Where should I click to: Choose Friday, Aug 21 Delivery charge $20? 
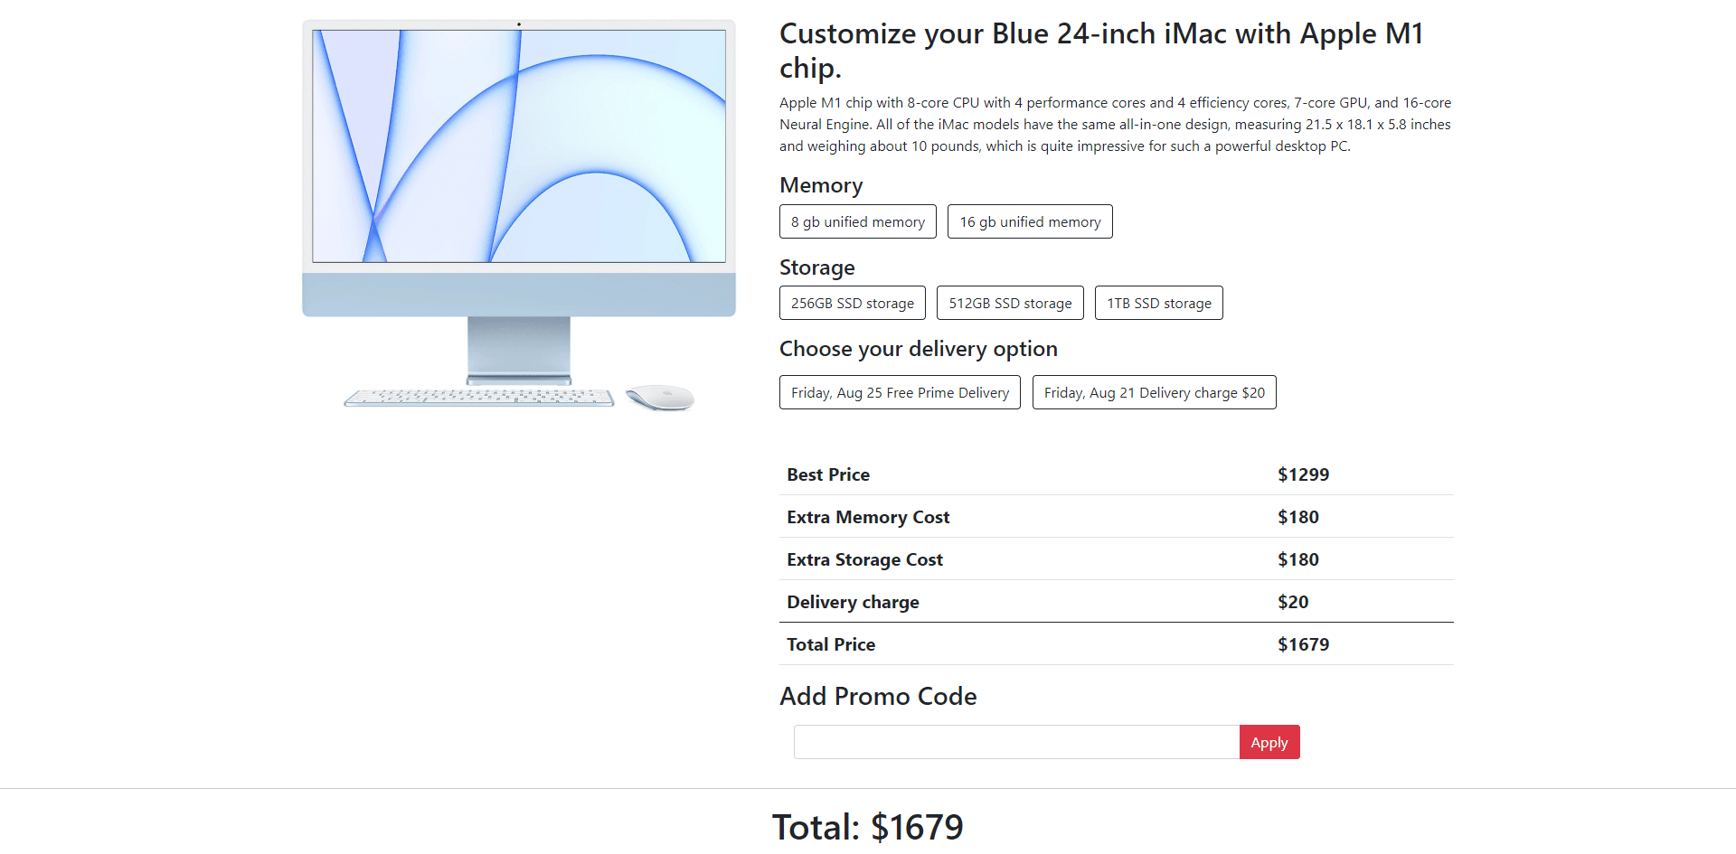(x=1154, y=392)
